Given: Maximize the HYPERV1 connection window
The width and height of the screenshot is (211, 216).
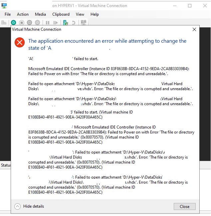Looking at the screenshot, I should pyautogui.click(x=190, y=6).
